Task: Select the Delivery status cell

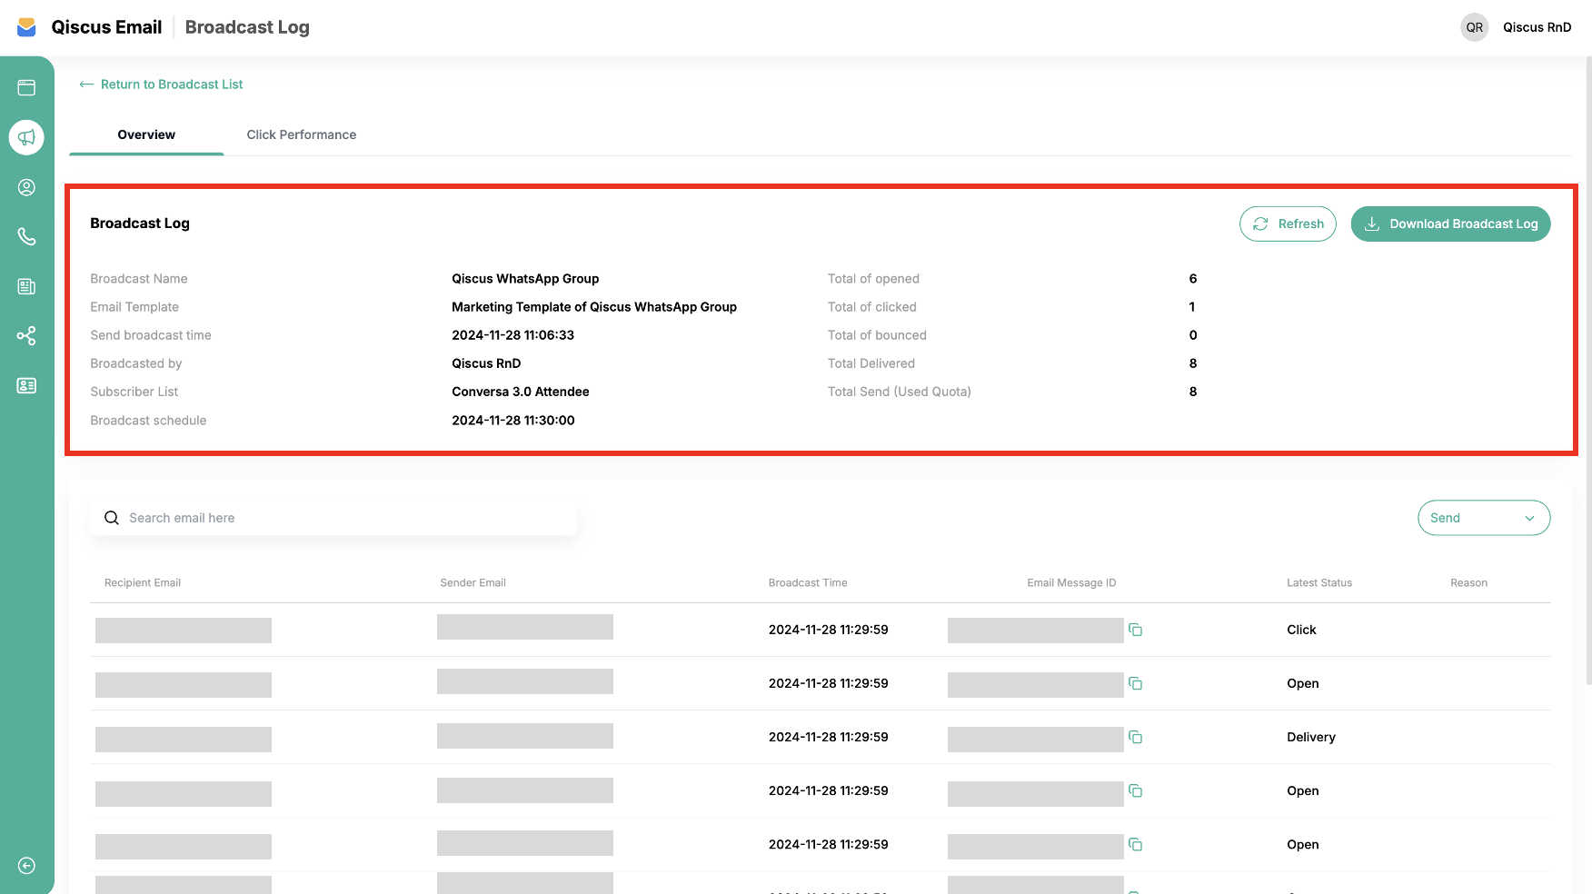Action: (1311, 737)
